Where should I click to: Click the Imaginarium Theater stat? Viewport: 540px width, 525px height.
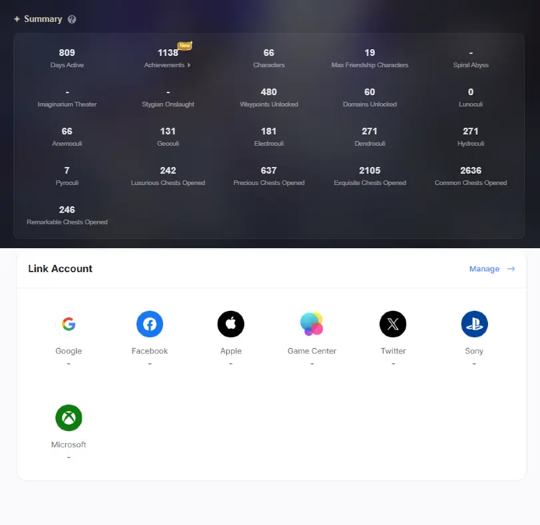(67, 98)
